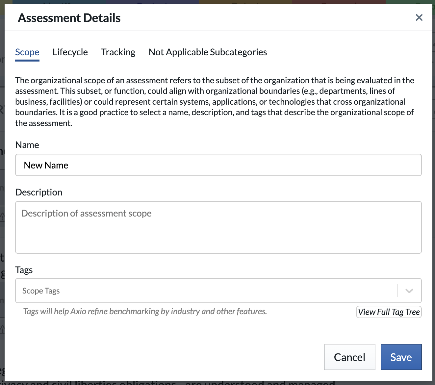Switch to the Lifecycle tab

(x=70, y=52)
